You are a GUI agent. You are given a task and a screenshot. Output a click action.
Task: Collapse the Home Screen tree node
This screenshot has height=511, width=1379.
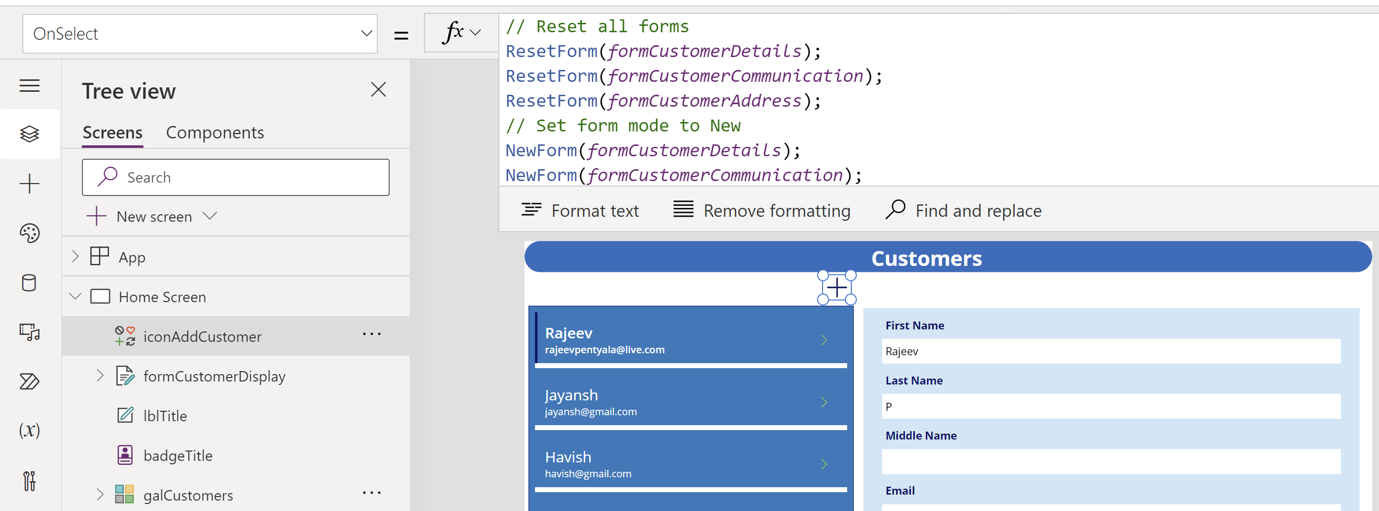[75, 297]
